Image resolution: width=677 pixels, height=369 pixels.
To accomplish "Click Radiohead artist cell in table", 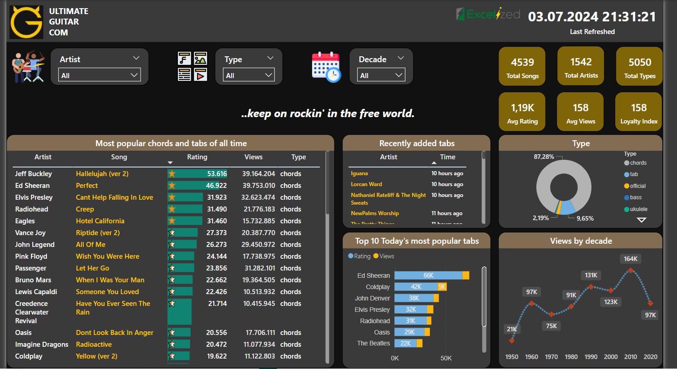I will tap(31, 209).
